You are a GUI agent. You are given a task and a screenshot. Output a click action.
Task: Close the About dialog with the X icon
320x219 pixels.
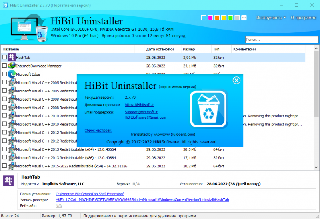click(x=236, y=80)
